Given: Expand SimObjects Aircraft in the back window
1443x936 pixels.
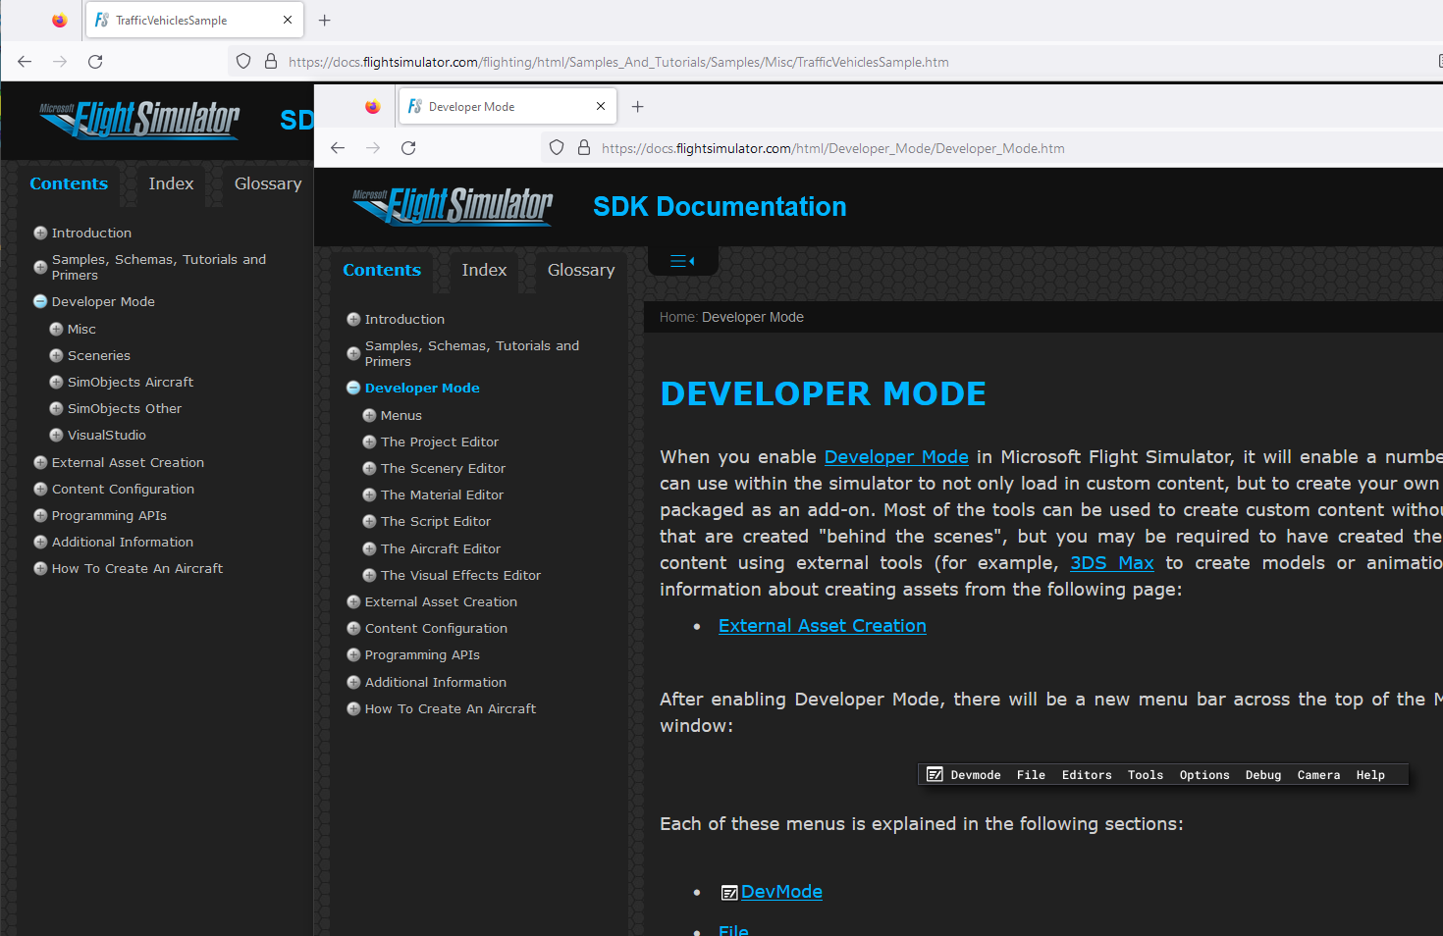Looking at the screenshot, I should pyautogui.click(x=56, y=383).
